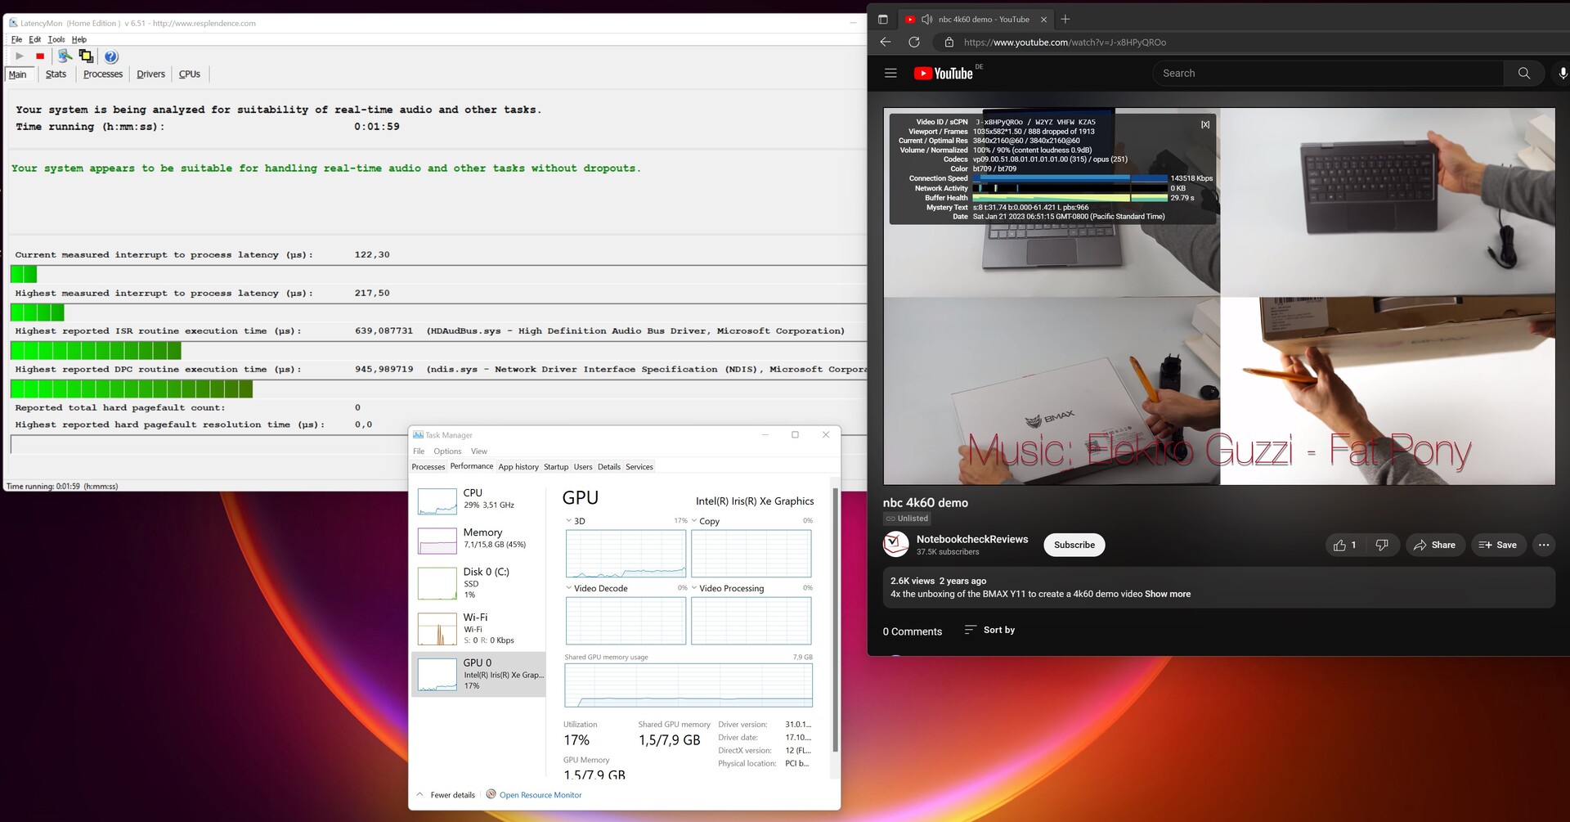Select Wi-Fi performance entry
Viewport: 1570px width, 822px height.
tap(478, 628)
